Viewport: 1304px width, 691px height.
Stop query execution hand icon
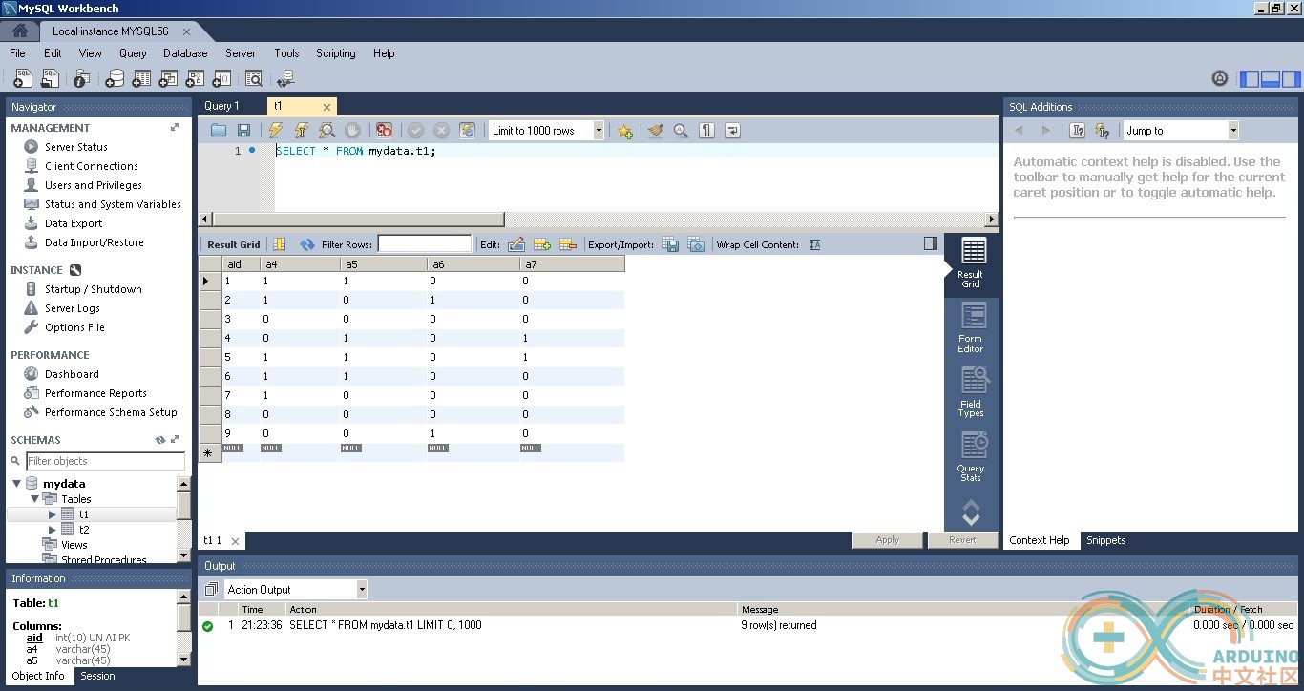352,131
